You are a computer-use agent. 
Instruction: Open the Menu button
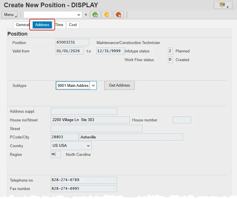coord(10,15)
